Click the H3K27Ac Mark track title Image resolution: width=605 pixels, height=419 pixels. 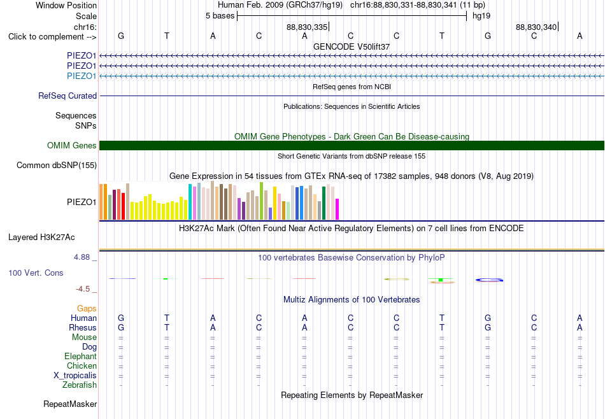point(352,229)
